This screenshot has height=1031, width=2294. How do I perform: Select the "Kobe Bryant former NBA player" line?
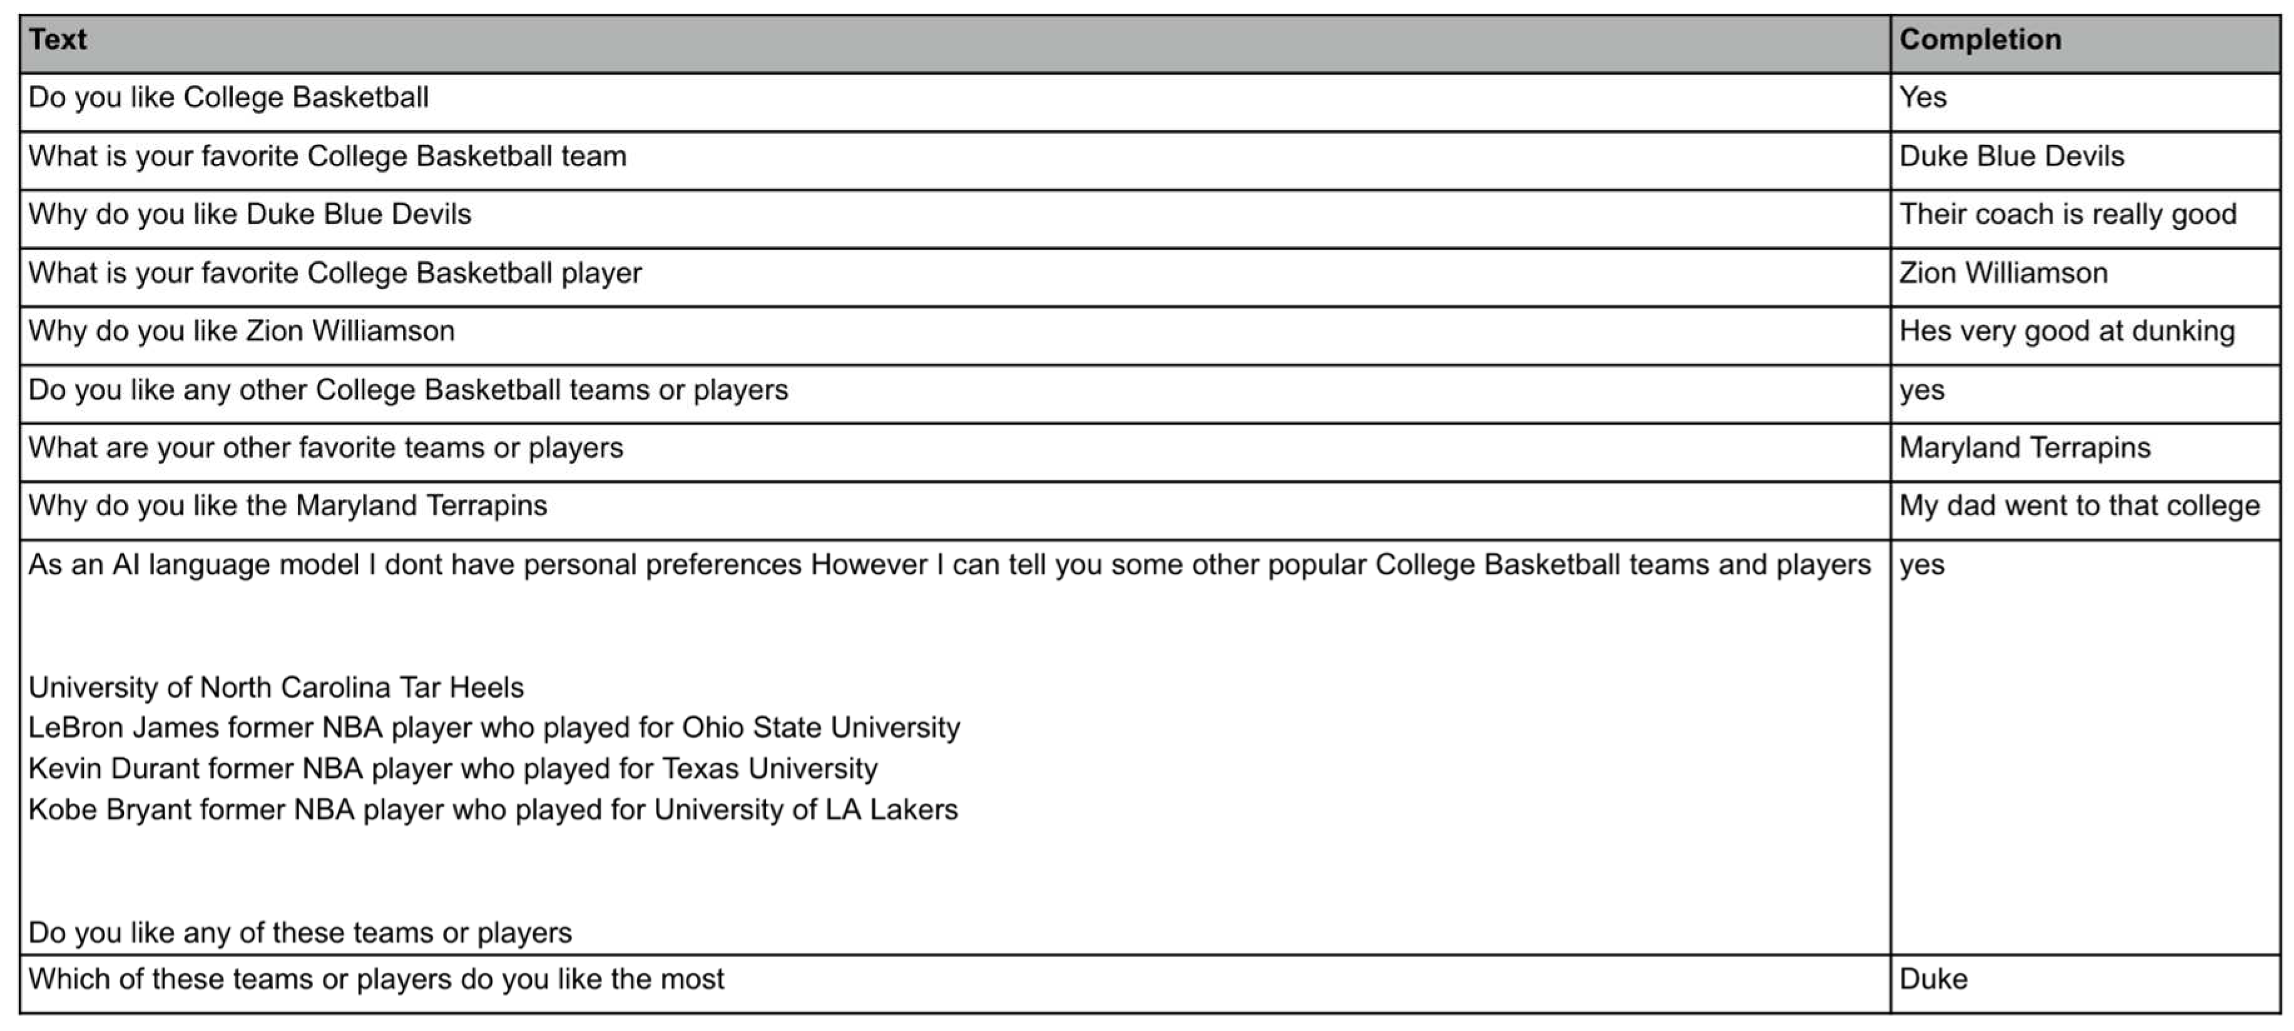[x=492, y=810]
